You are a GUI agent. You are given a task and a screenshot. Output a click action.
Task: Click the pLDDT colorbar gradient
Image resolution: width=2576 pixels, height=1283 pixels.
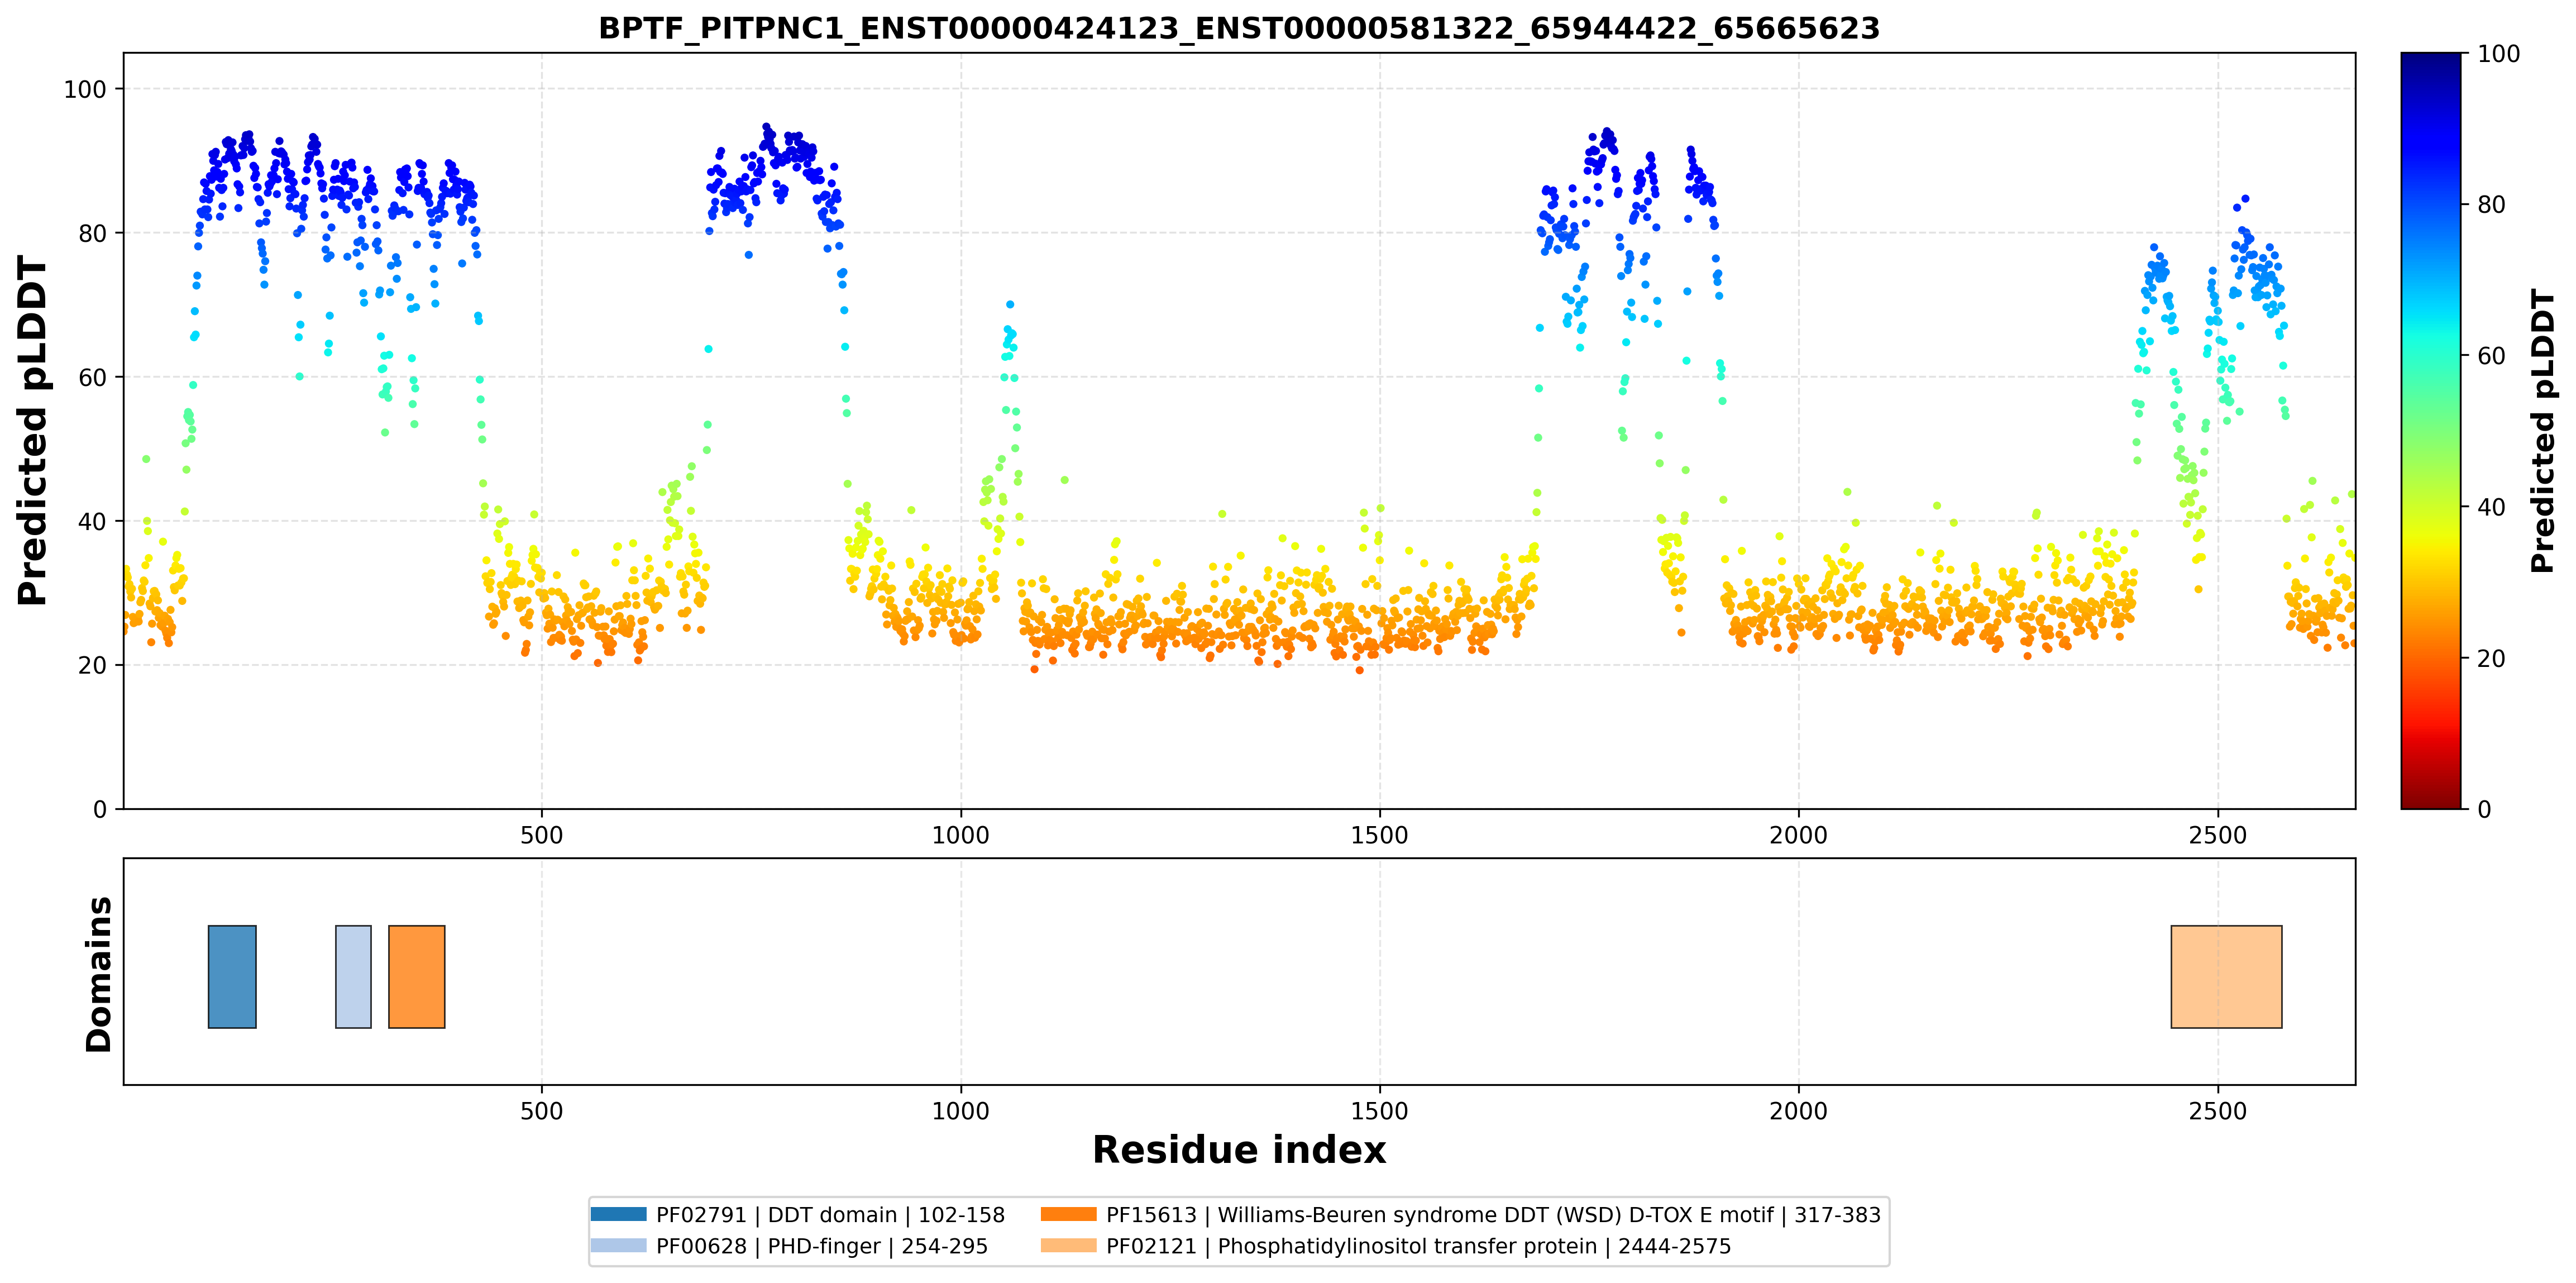pyautogui.click(x=2431, y=431)
